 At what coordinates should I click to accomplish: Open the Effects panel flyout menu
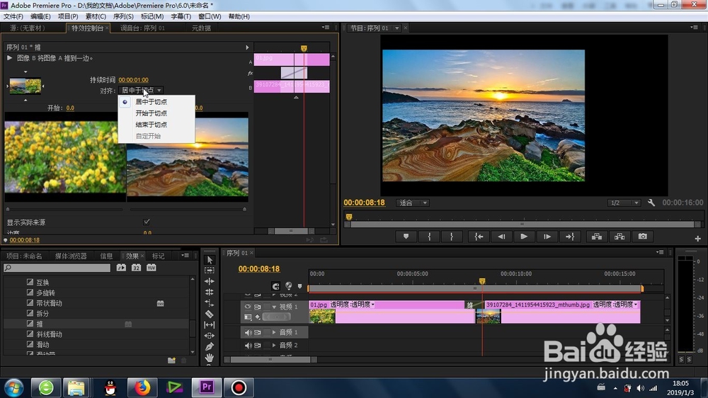185,256
